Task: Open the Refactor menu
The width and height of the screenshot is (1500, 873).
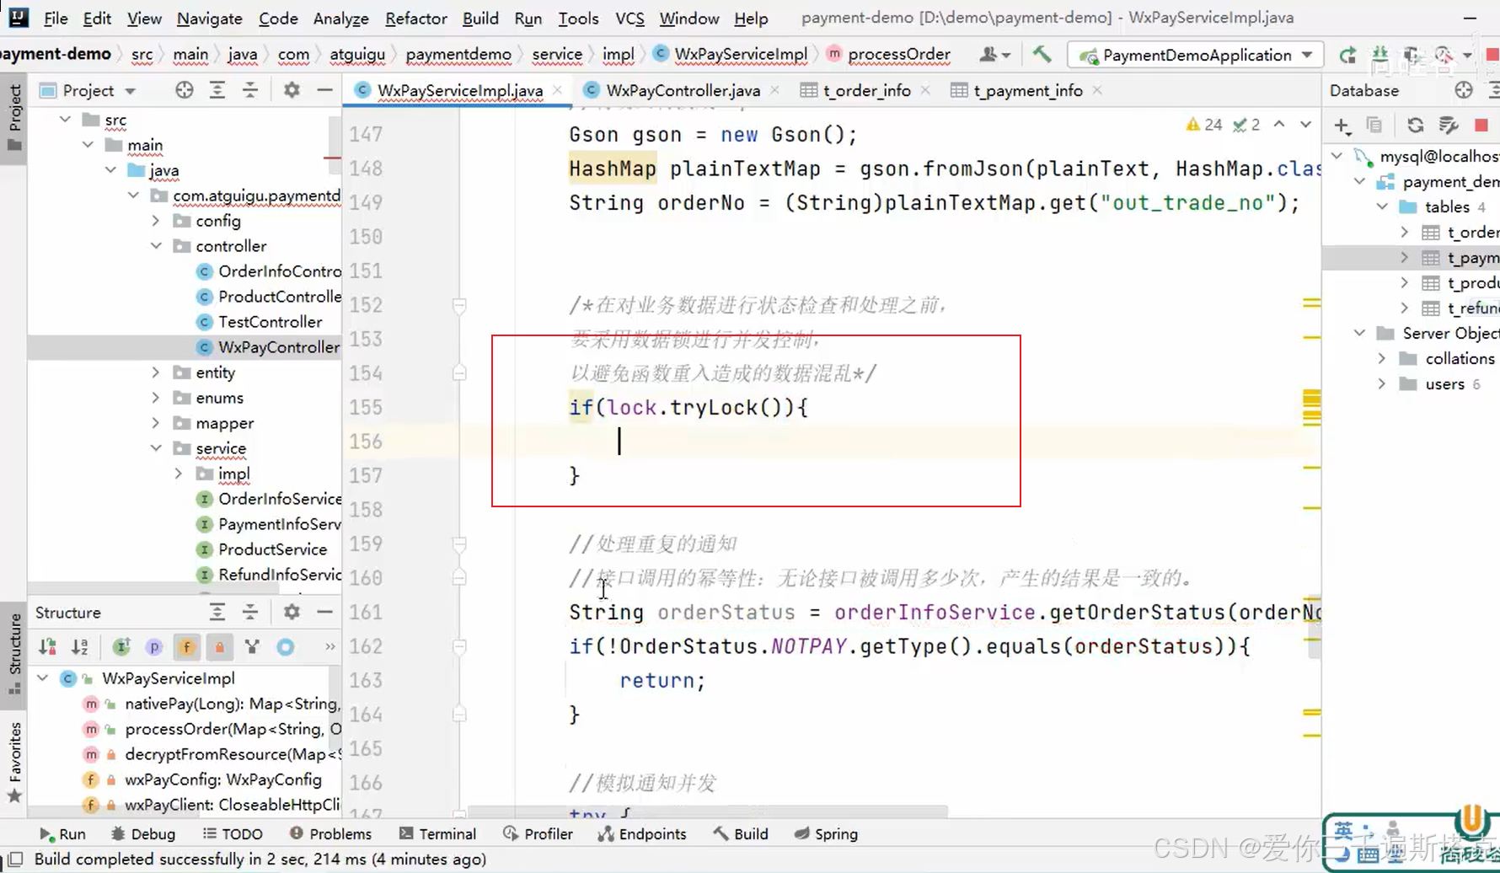Action: coord(415,18)
